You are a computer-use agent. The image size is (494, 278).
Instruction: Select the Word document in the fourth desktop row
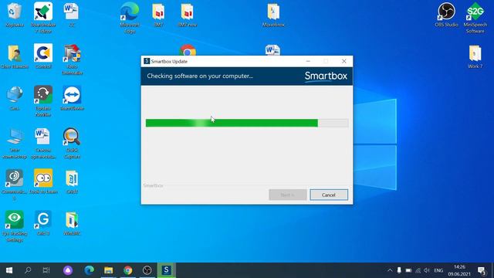[x=43, y=143]
